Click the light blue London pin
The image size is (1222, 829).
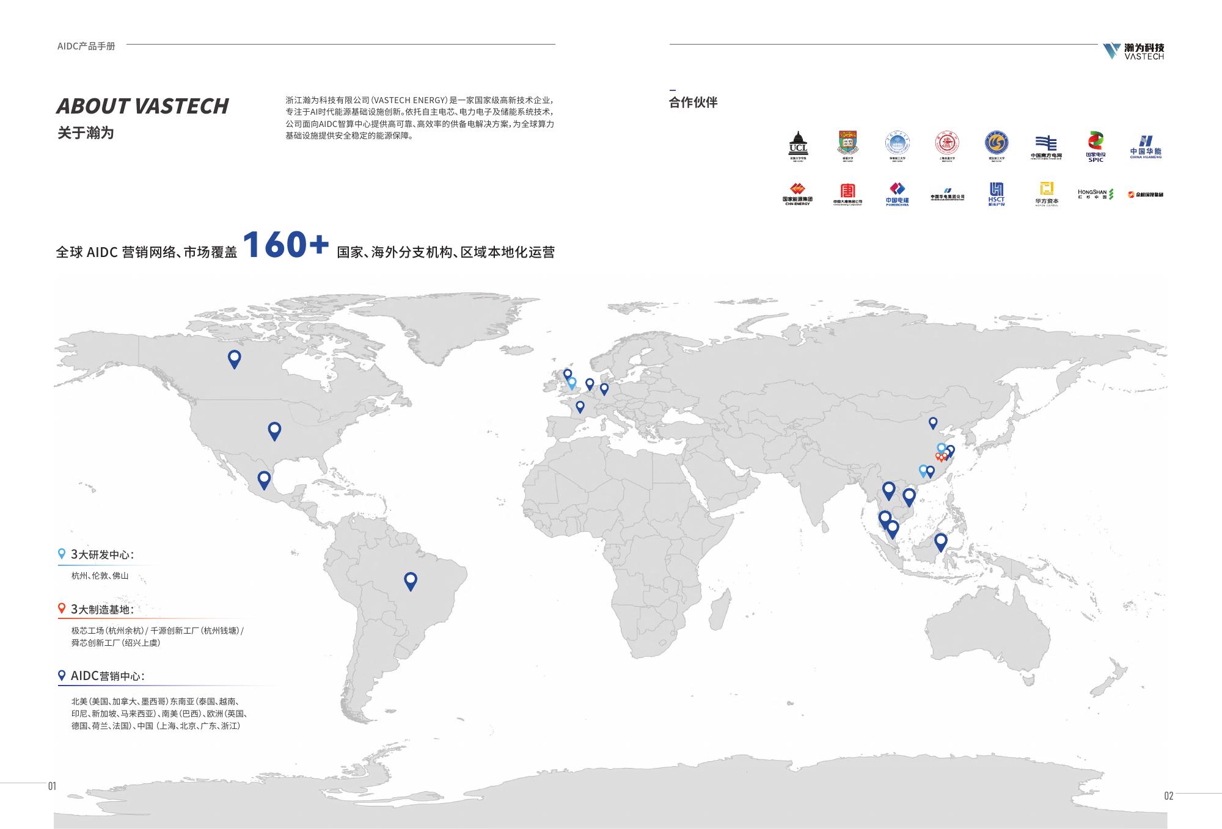572,383
